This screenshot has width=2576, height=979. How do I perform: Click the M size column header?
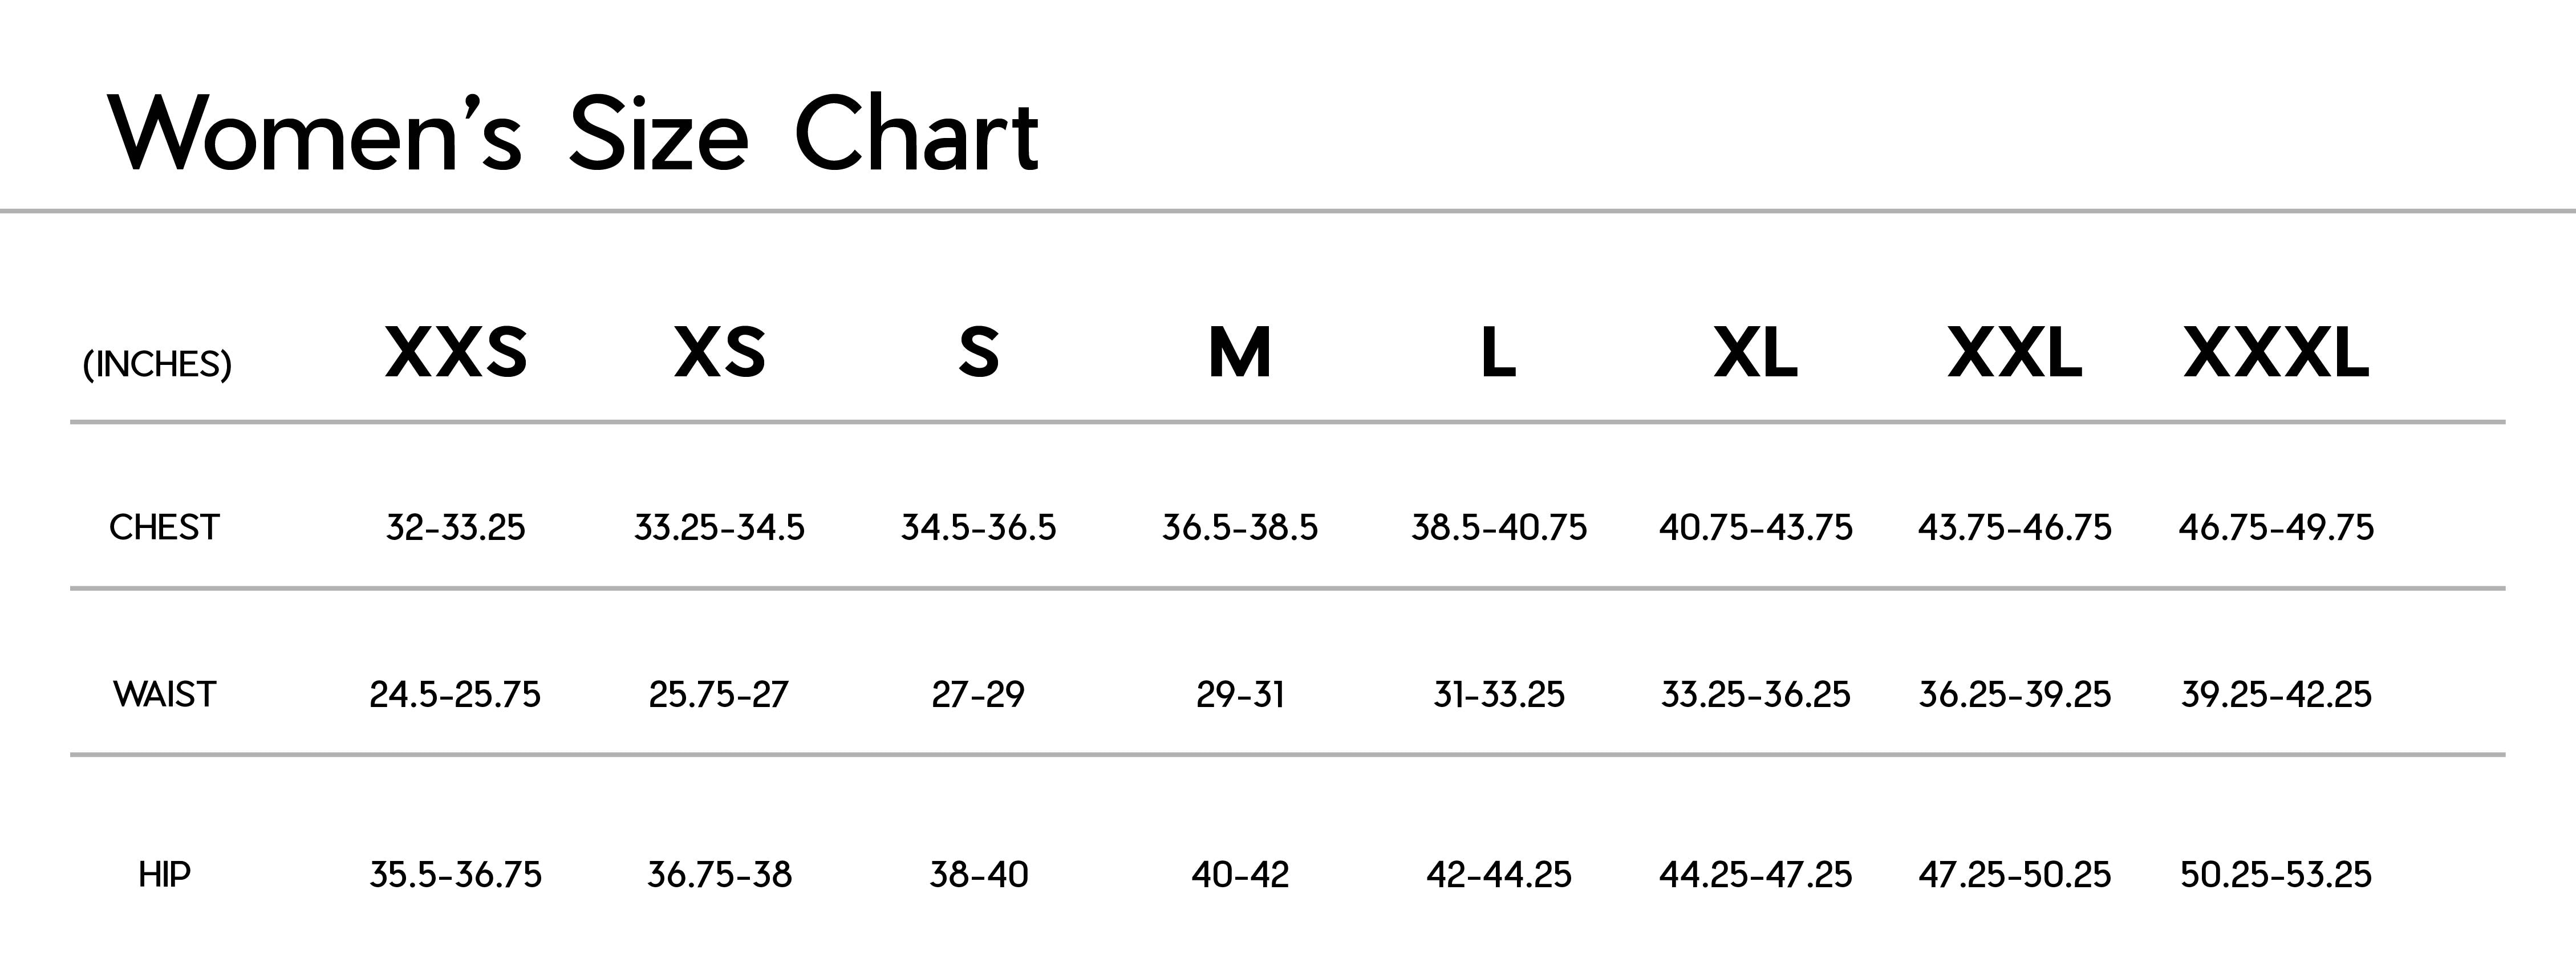pos(1240,353)
